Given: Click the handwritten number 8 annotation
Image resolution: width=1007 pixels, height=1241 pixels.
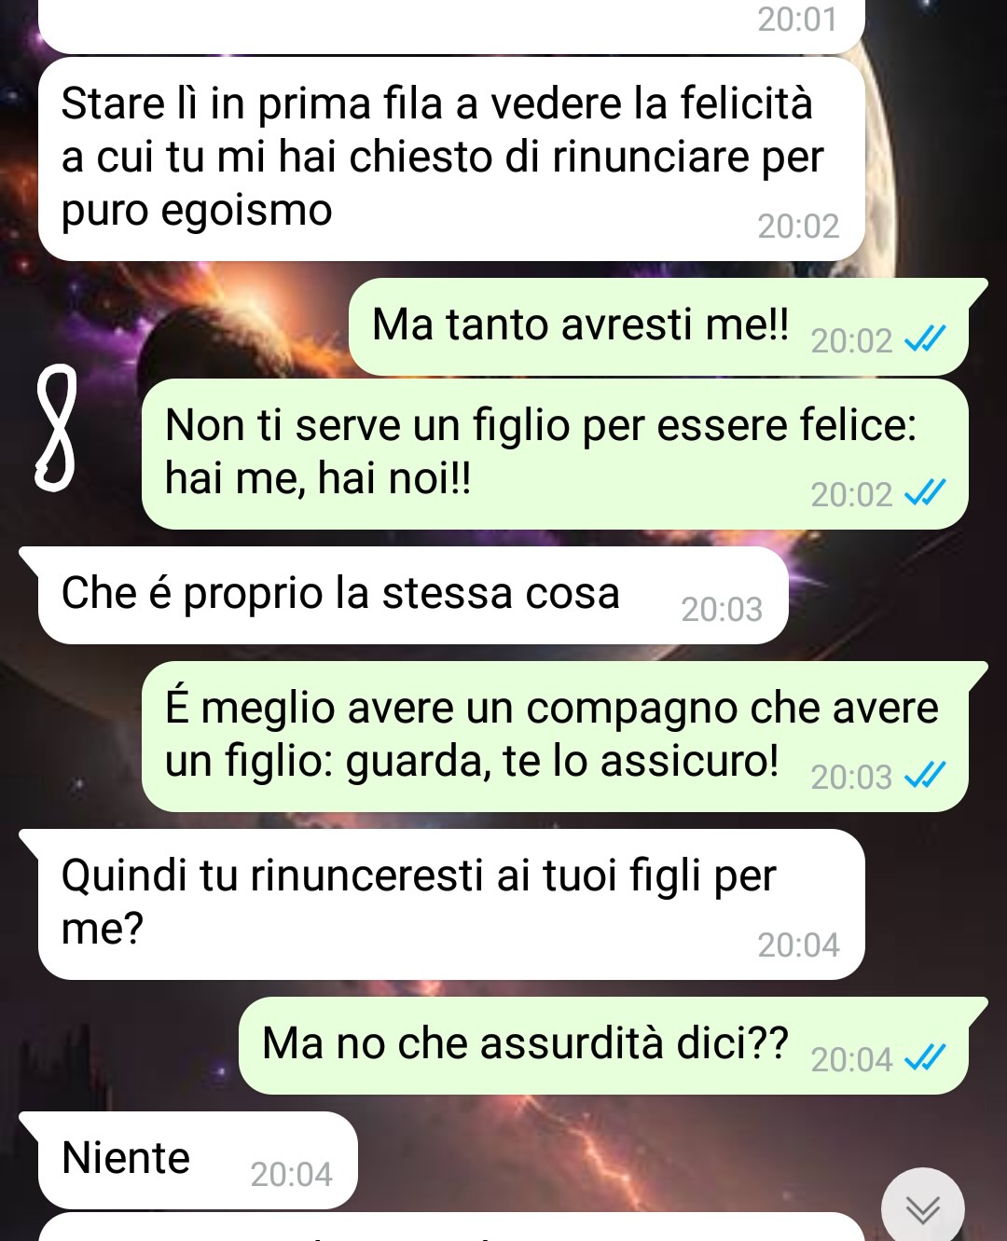Looking at the screenshot, I should pyautogui.click(x=55, y=428).
